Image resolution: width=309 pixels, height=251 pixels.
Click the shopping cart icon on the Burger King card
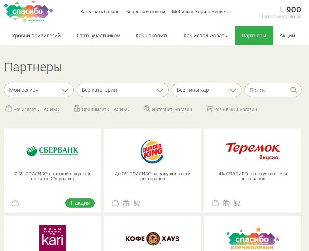136,203
